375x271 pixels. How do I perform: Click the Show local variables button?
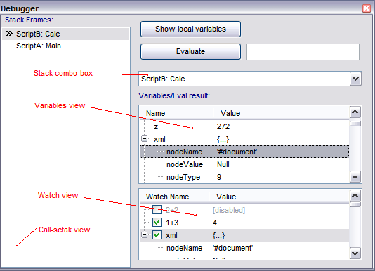pyautogui.click(x=190, y=29)
